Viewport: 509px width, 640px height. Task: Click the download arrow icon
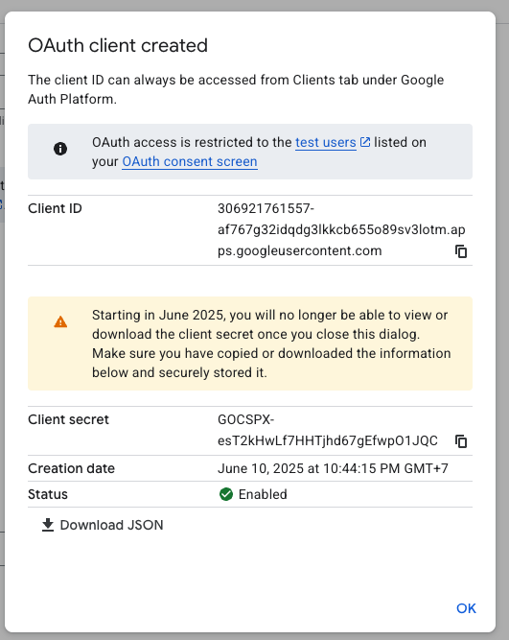[x=48, y=525]
